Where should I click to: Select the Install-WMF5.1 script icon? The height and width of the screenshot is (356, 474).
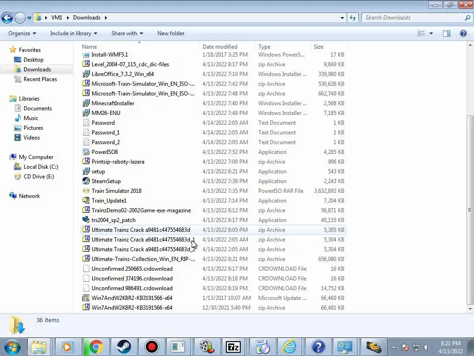point(86,55)
